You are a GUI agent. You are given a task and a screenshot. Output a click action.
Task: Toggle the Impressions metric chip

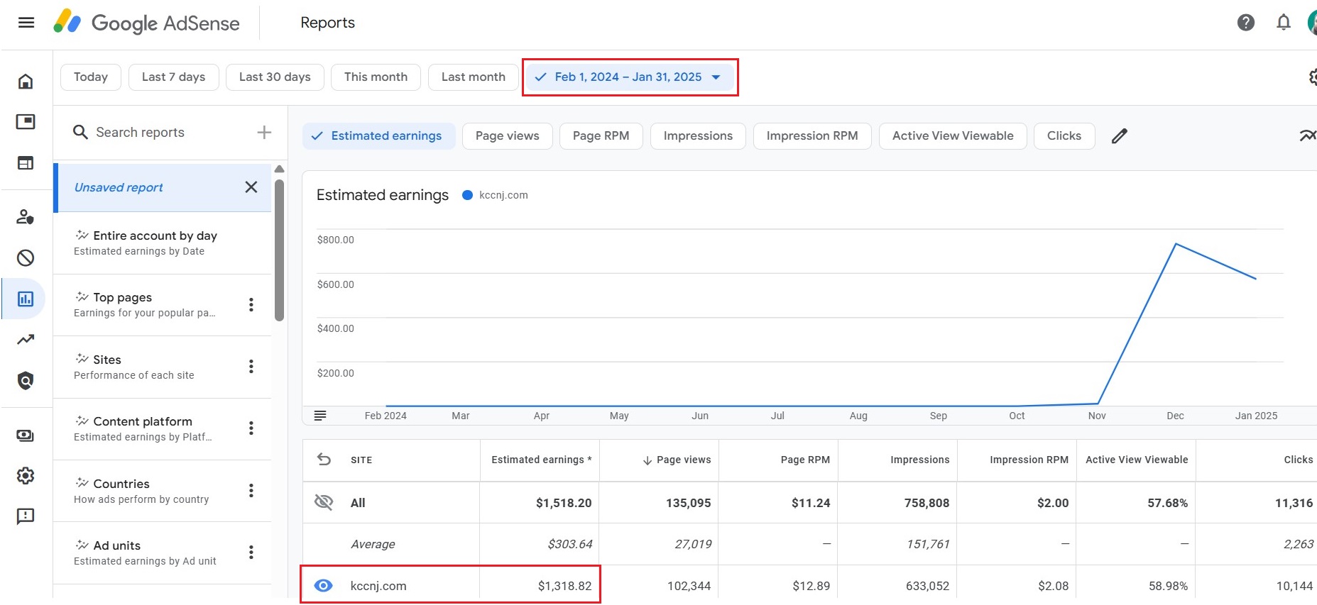(698, 136)
